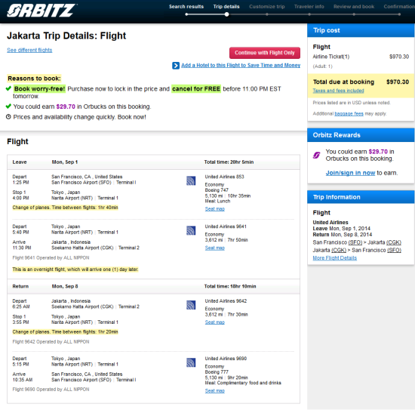Click CGK link in San Francisco > Jakarta route

tap(394, 242)
